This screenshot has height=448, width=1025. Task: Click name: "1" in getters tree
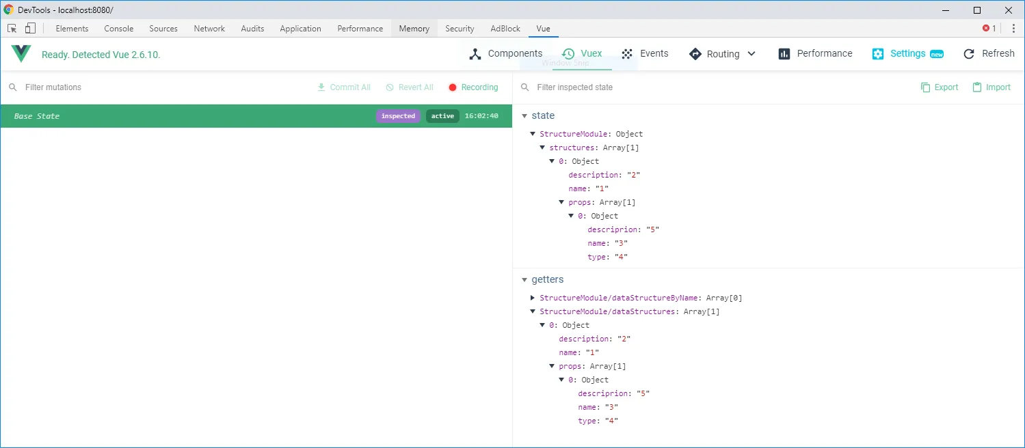[579, 352]
